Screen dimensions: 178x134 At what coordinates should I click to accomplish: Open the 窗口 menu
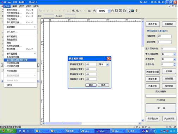[x=29, y=6]
